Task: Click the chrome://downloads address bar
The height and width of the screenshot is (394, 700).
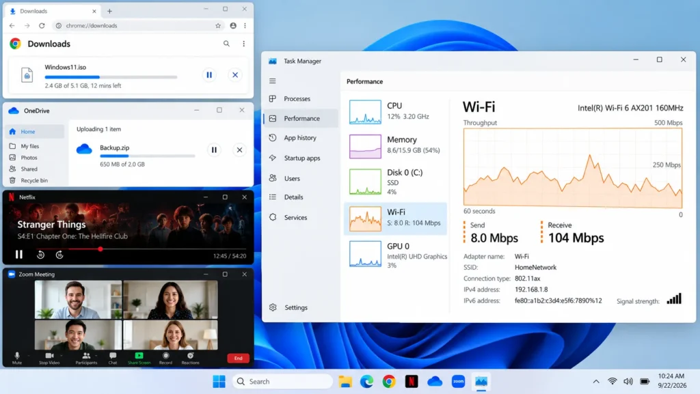Action: (138, 26)
